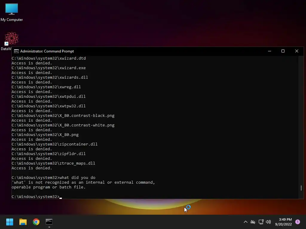Click the ztrace_maps.dll line
The image size is (306, 229).
53,163
